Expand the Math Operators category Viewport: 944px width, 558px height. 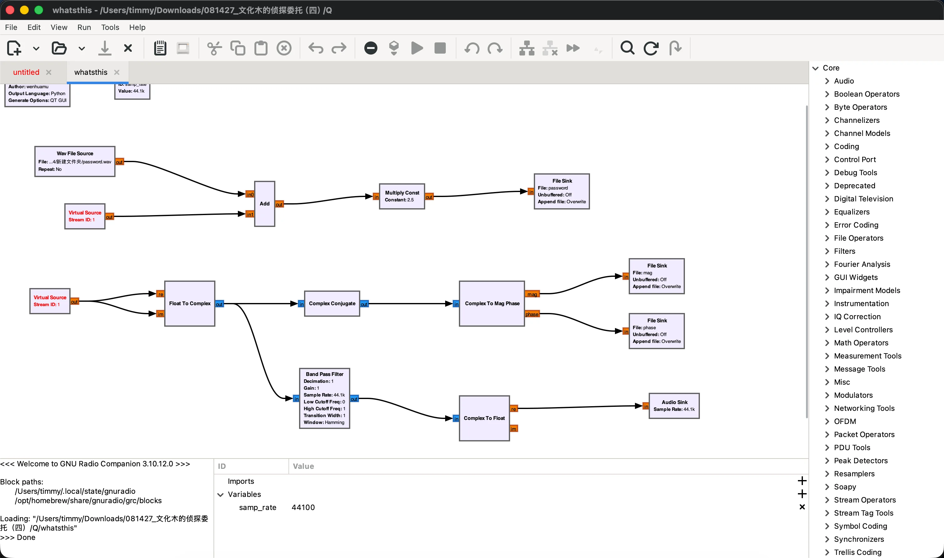click(827, 343)
